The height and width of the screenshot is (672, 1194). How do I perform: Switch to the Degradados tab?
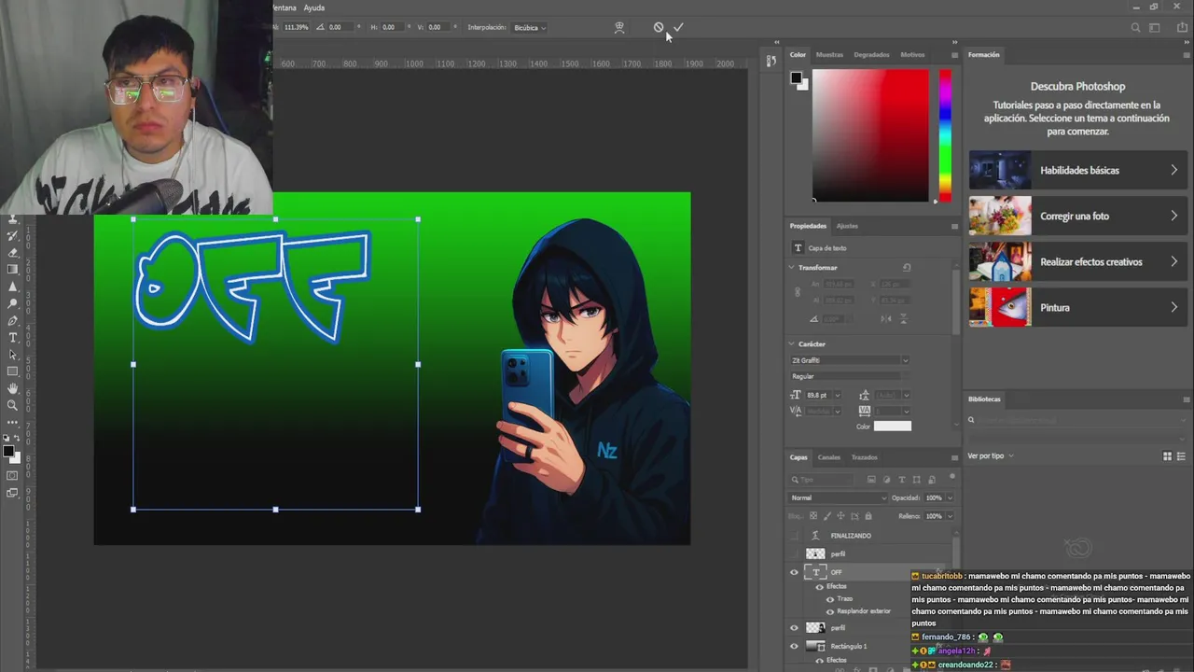coord(871,54)
